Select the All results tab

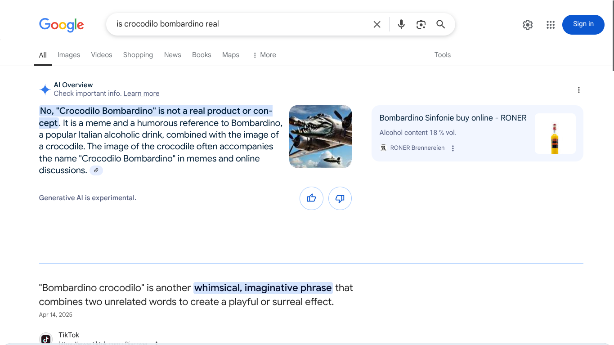43,55
